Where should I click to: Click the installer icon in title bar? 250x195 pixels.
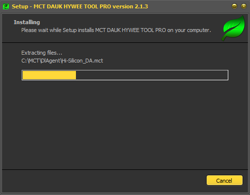point(6,6)
